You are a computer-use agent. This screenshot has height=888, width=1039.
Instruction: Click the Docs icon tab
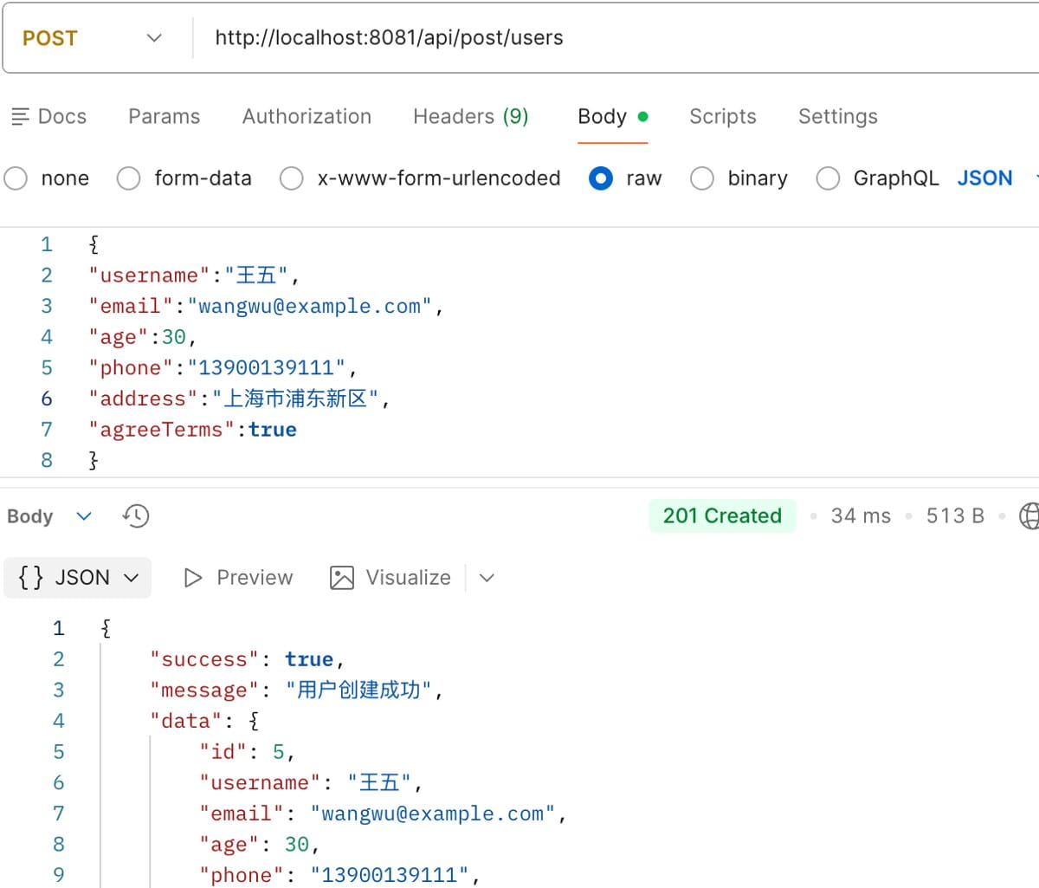21,117
